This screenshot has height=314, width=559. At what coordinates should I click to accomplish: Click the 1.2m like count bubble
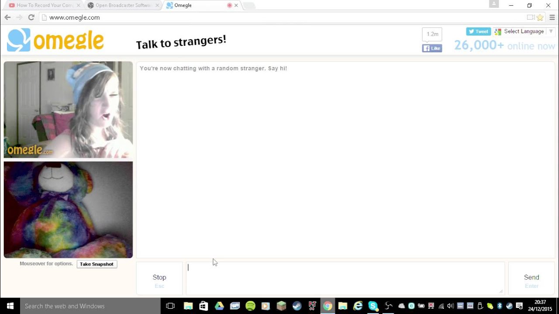[x=432, y=34]
